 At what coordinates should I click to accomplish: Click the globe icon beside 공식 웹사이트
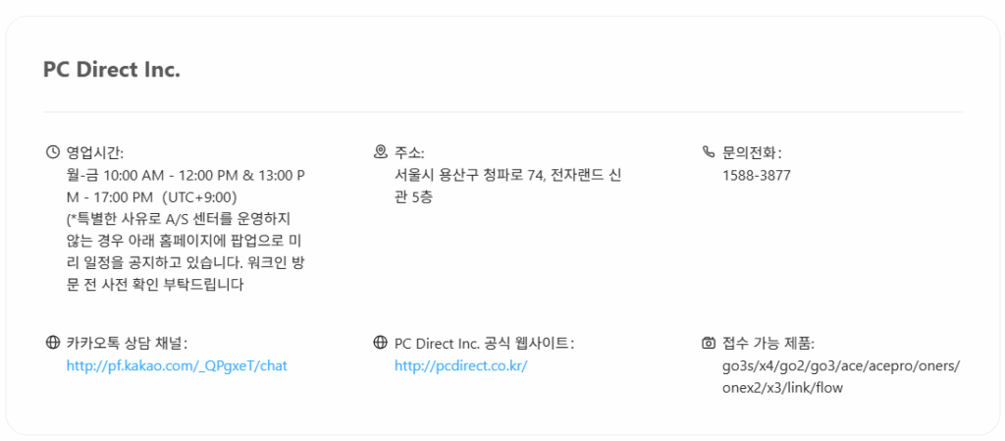381,343
